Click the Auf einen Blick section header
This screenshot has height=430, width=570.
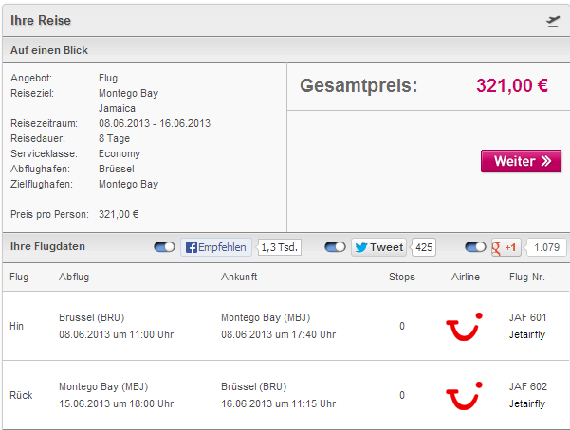coord(286,50)
